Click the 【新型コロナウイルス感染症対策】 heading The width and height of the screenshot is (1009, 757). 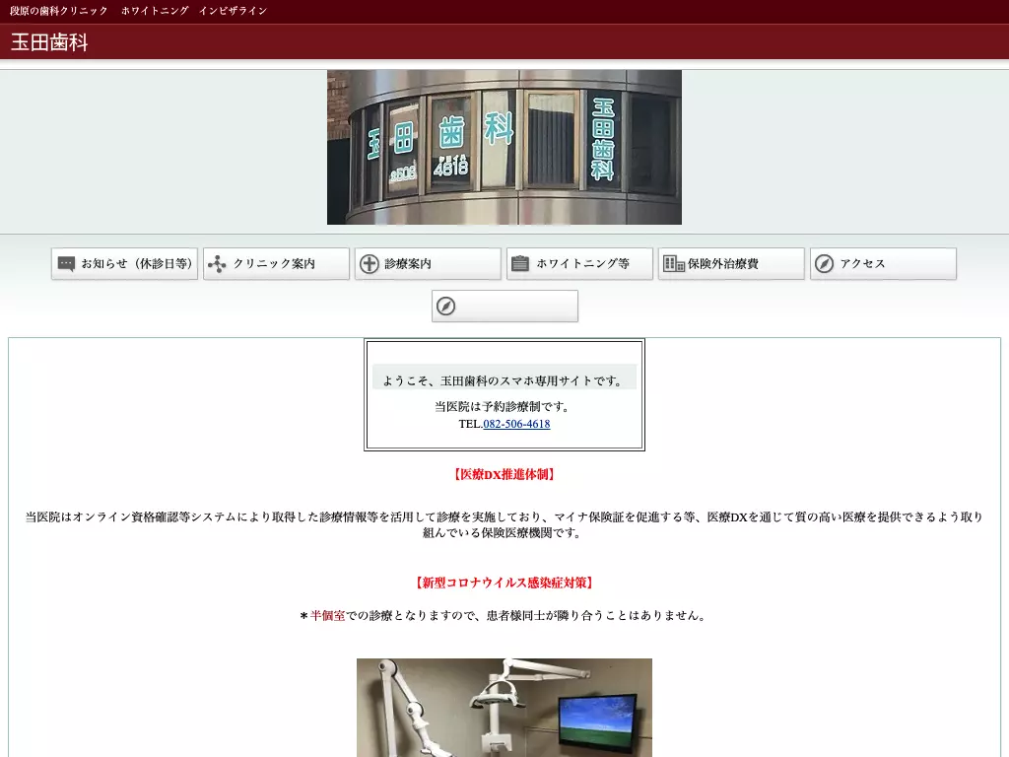(504, 584)
